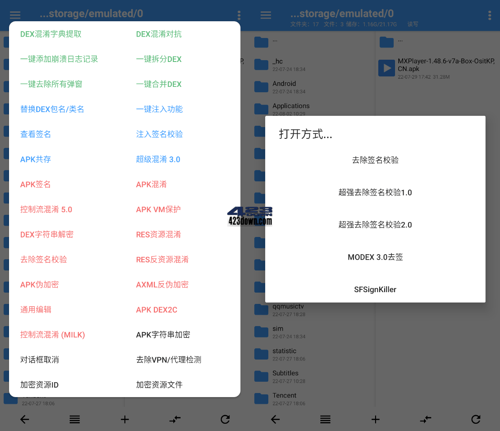This screenshot has width=500, height=431.
Task: Choose SFSignKiller in the open-with dialog
Action: pos(375,289)
